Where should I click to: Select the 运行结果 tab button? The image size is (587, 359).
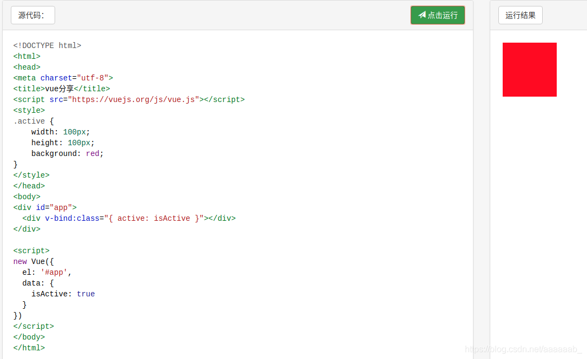coord(520,15)
